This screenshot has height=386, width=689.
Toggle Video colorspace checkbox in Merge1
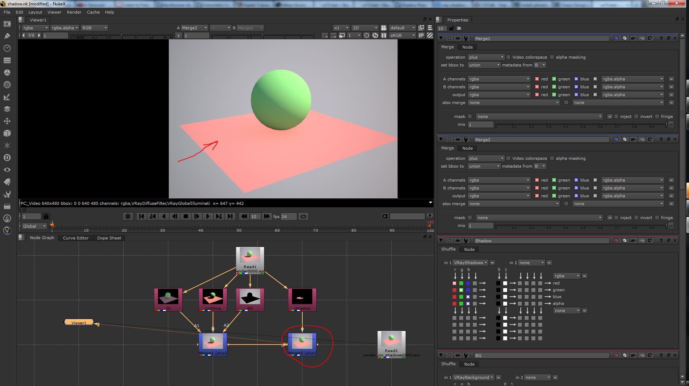tap(508, 57)
